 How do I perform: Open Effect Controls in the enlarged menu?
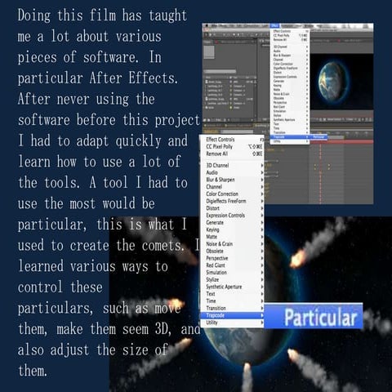232,140
